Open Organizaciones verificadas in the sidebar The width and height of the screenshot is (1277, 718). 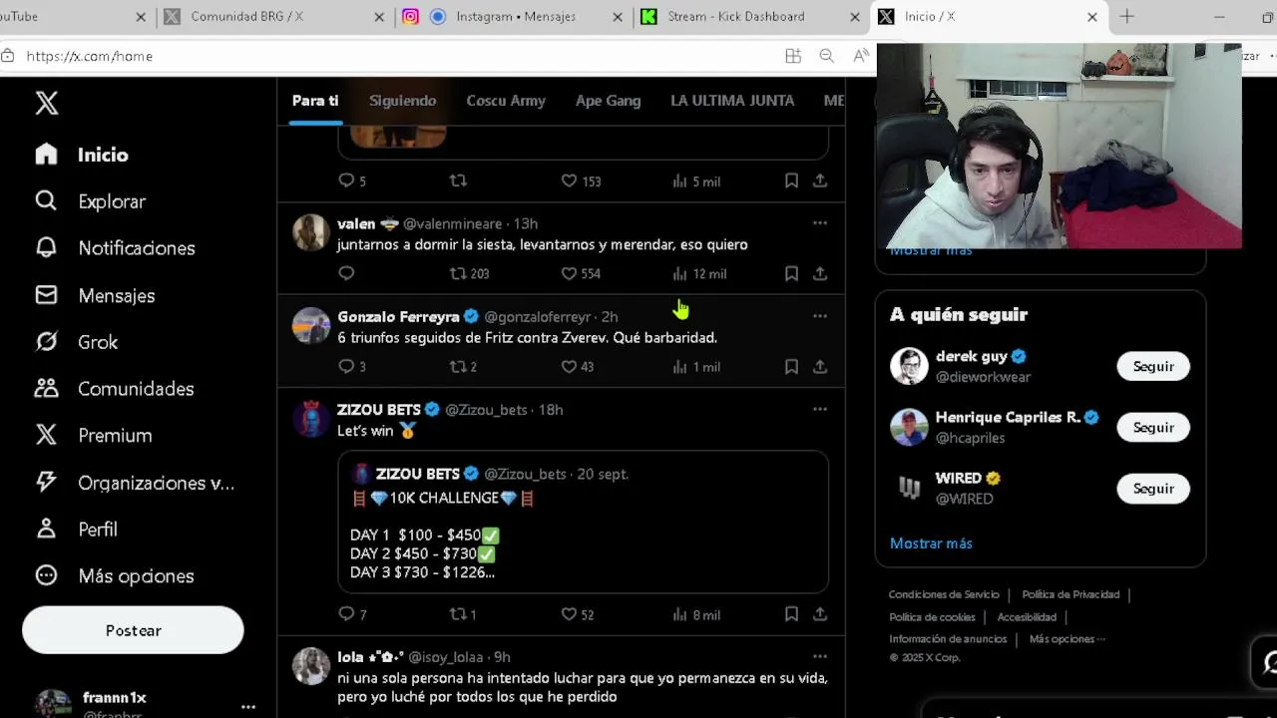(135, 483)
